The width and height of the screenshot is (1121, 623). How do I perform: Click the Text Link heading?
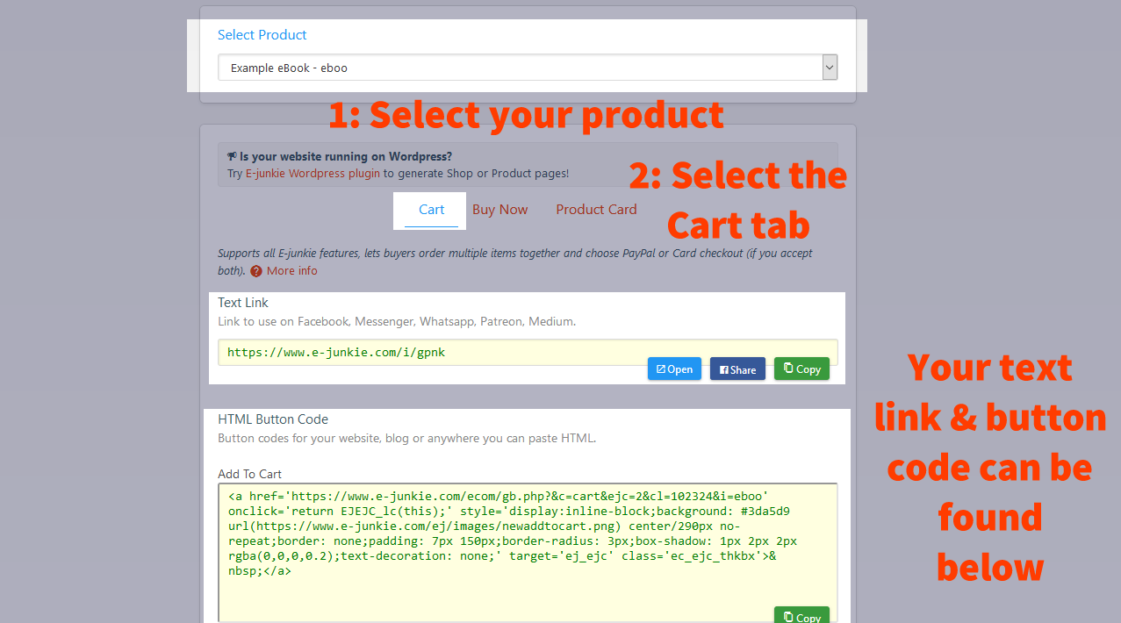click(x=243, y=303)
